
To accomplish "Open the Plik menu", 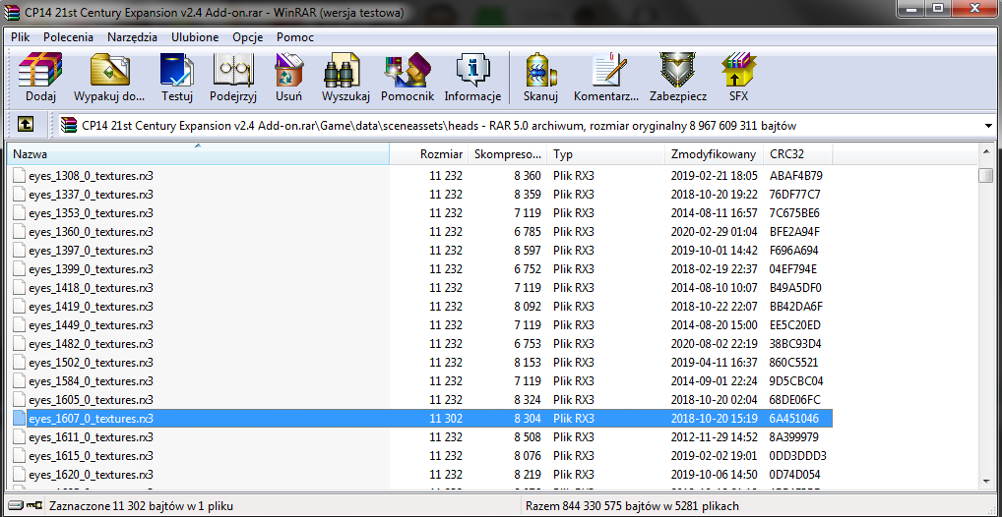I will tap(21, 37).
